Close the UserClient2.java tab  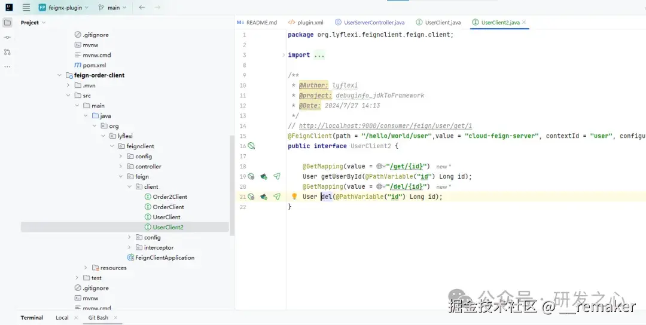524,23
